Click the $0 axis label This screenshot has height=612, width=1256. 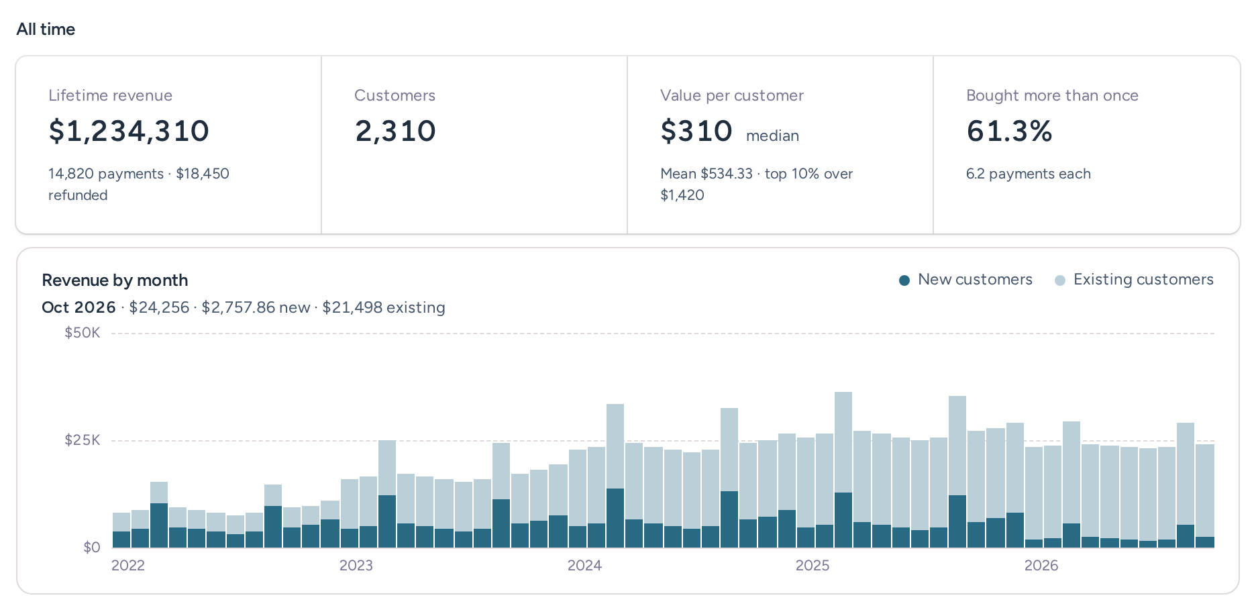pos(92,548)
